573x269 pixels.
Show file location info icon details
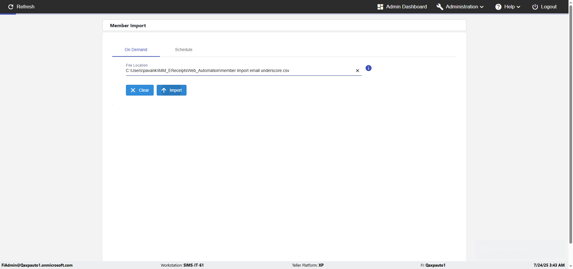point(369,68)
